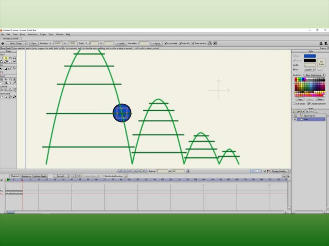Select the Zoom Workspace magnifier tool

pos(6,97)
